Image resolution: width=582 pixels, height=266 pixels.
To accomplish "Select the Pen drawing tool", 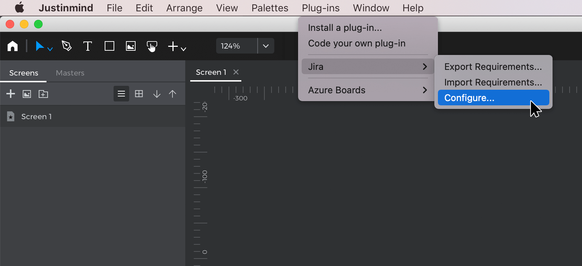I will [x=66, y=46].
